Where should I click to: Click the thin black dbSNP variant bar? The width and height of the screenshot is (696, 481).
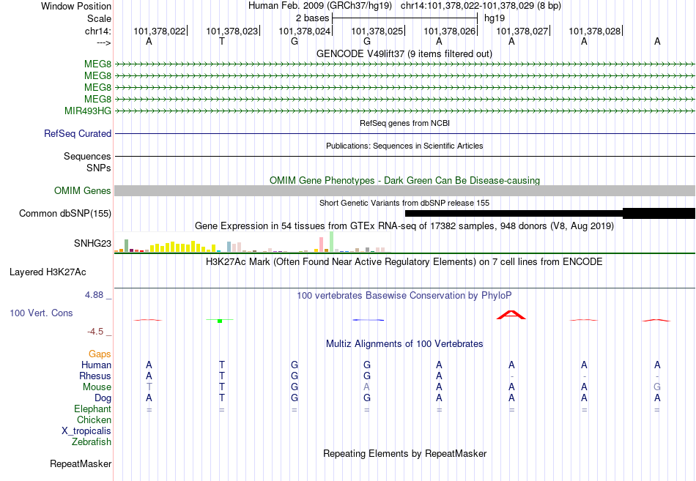tap(514, 214)
